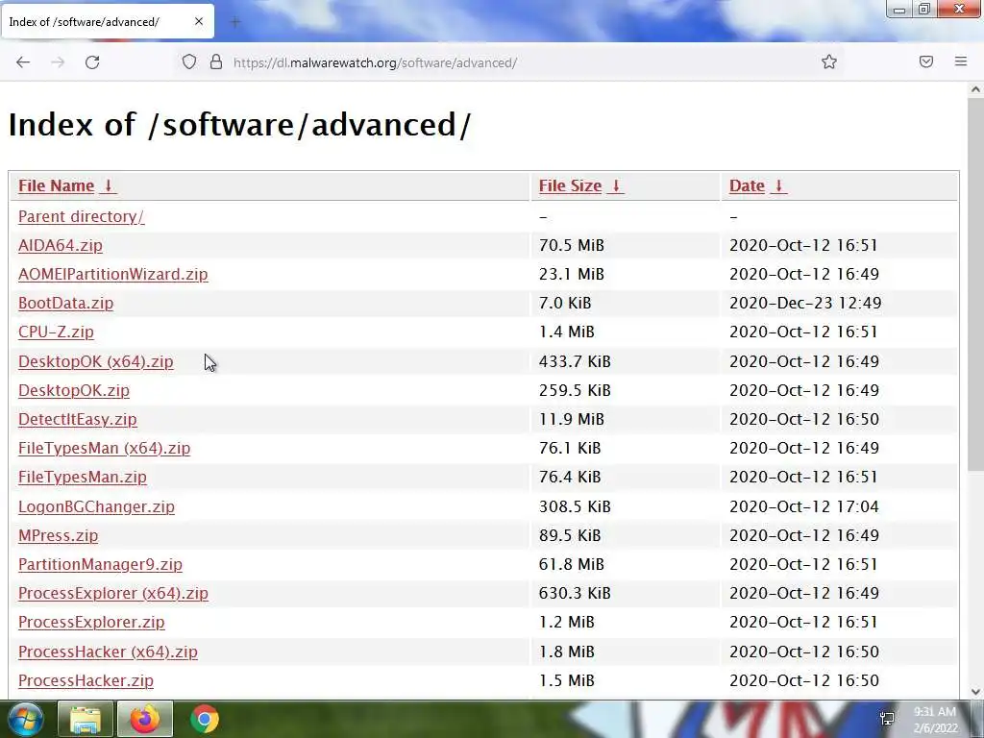Click the vertical scrollbar thumb
Viewport: 984px width, 738px height.
click(x=975, y=283)
